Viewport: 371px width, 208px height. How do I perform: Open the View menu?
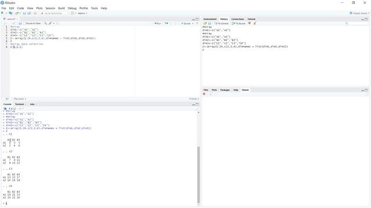point(30,8)
